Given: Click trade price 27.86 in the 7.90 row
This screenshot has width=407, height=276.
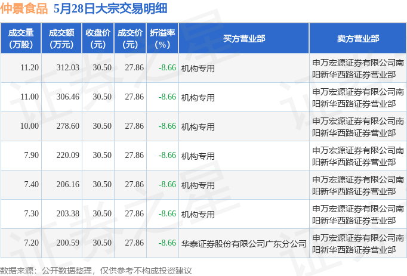Looking at the screenshot, I should (134, 155).
